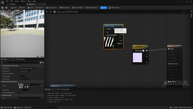
Task: Click the Albedo input pin on Mat_Fog
Action: pyautogui.click(x=169, y=49)
